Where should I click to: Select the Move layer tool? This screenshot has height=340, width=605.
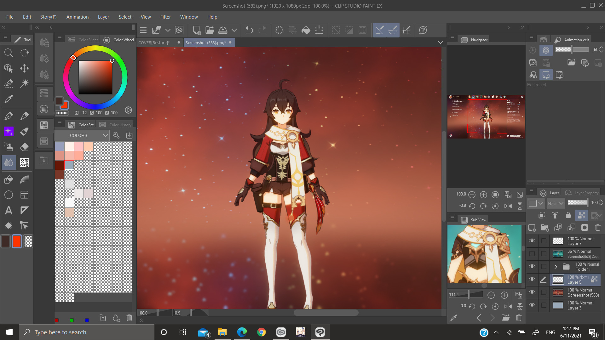pyautogui.click(x=24, y=68)
